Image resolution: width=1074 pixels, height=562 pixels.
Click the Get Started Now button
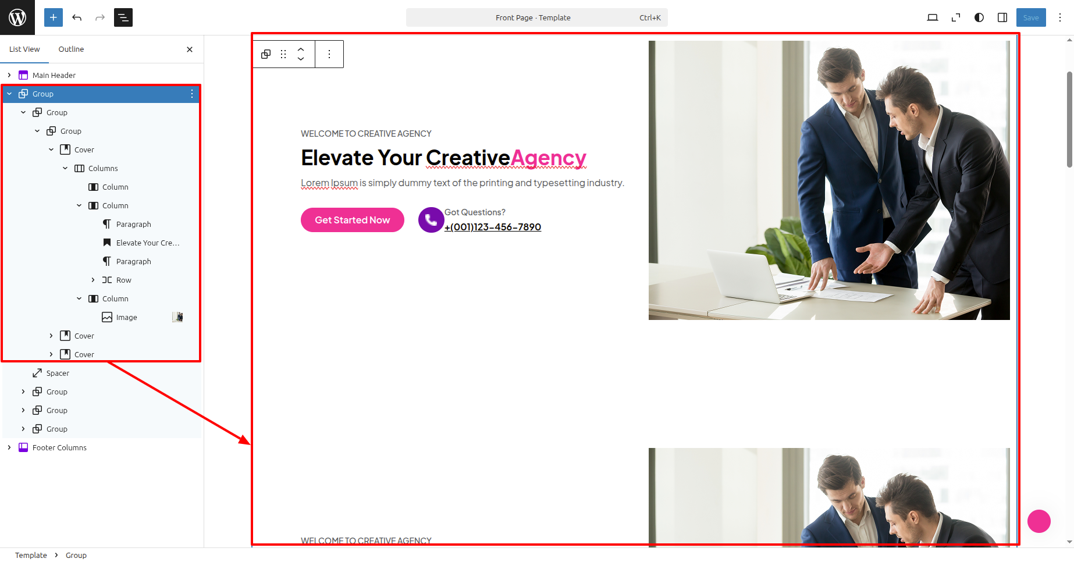pos(353,220)
